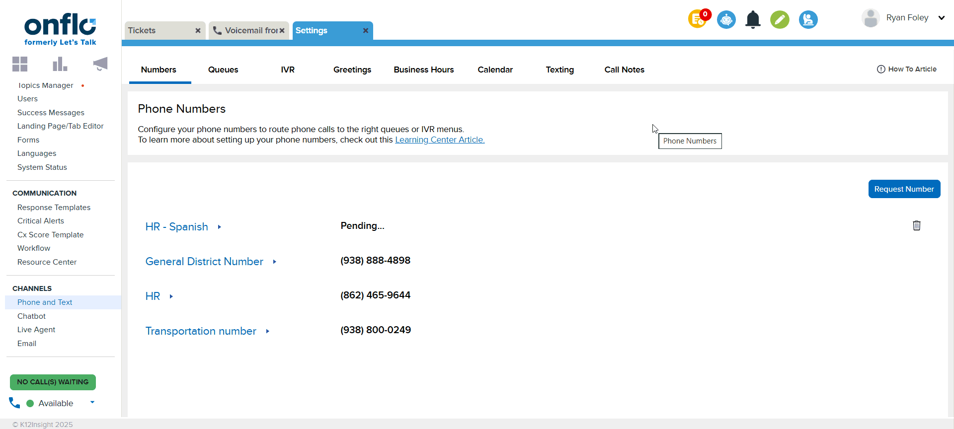Open the dashboard grid icon in sidebar

20,64
